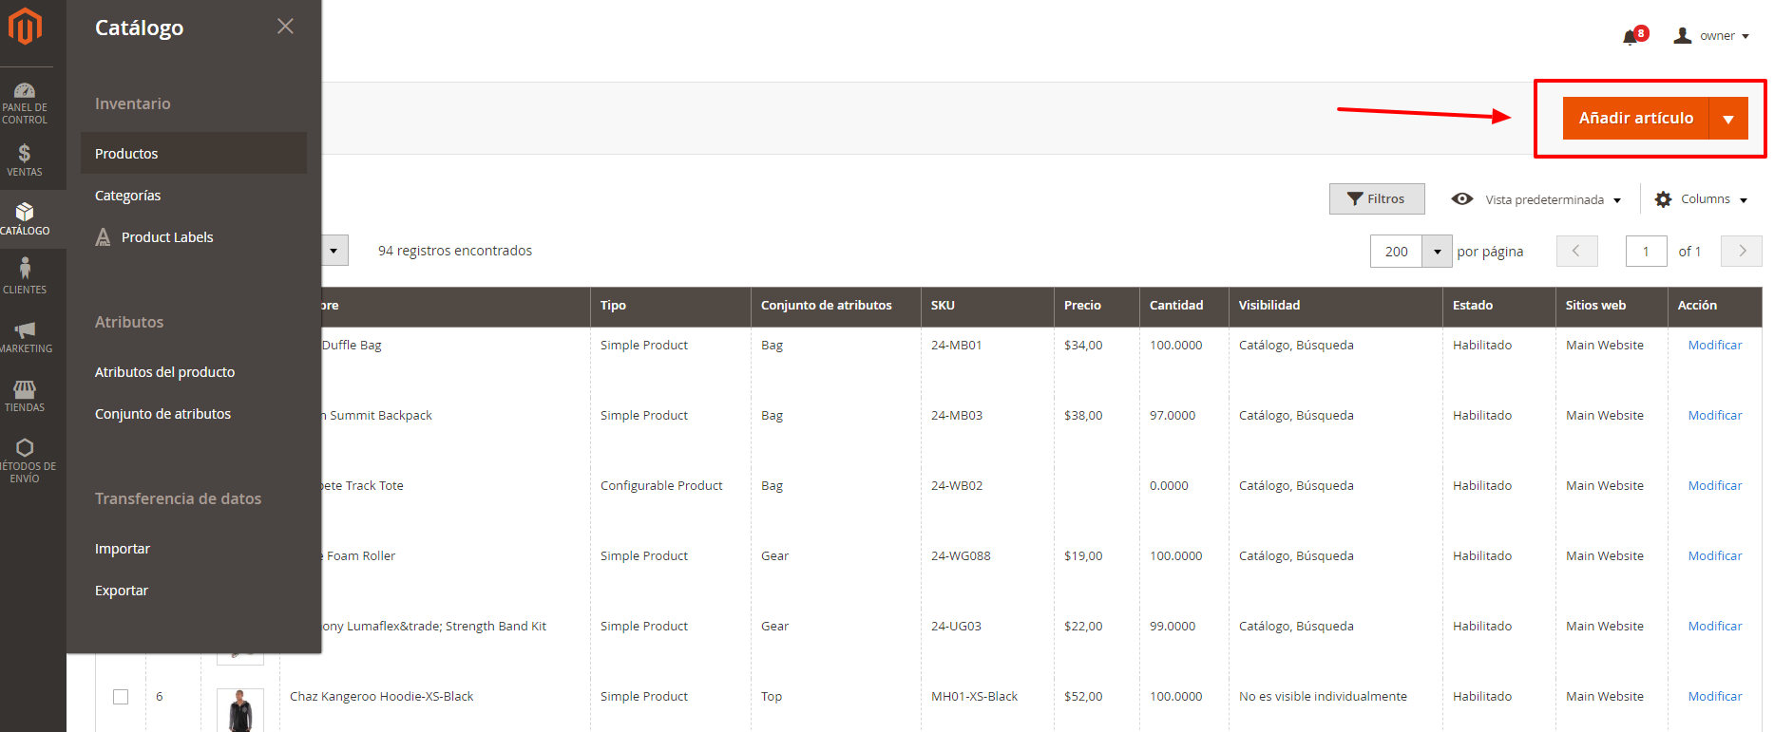Click Modificar for SKU 24-MB03

[x=1715, y=415]
